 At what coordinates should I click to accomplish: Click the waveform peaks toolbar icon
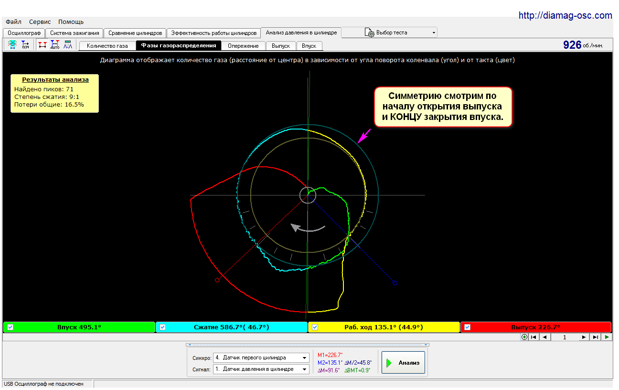pos(67,45)
